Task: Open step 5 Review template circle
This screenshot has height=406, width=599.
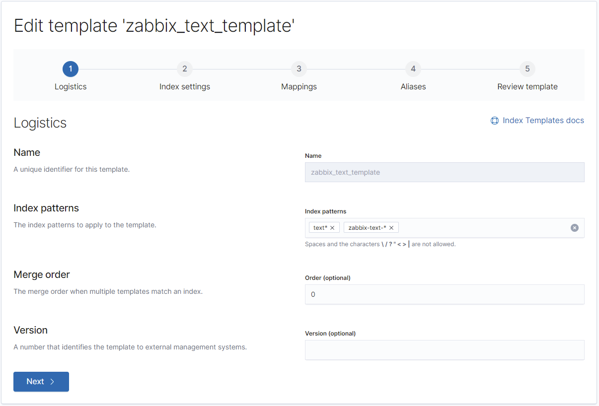Action: coord(527,69)
